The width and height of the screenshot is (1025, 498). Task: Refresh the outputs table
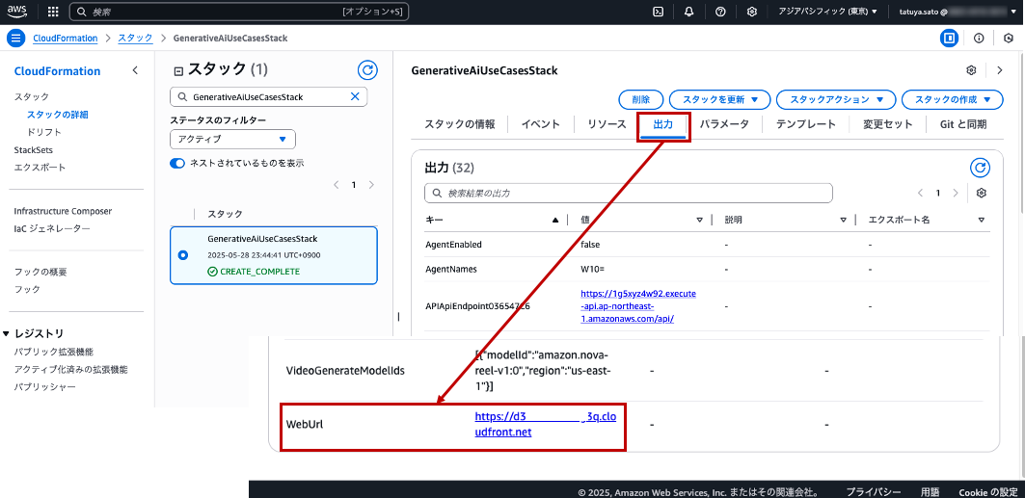pos(980,168)
